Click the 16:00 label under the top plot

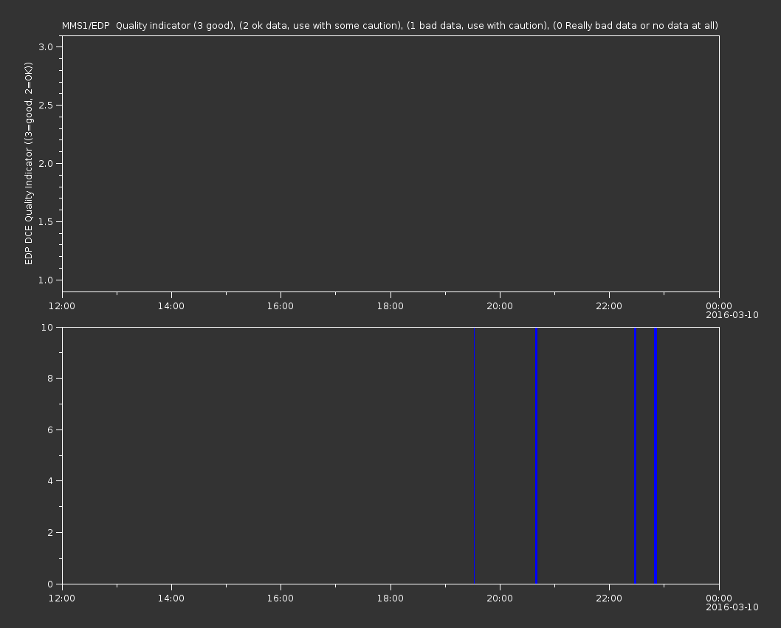pos(281,306)
